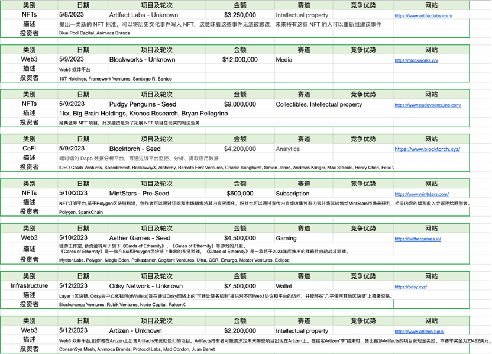Select the $600,000 amount cell
Viewport: 492px width, 354px height.
click(240, 193)
